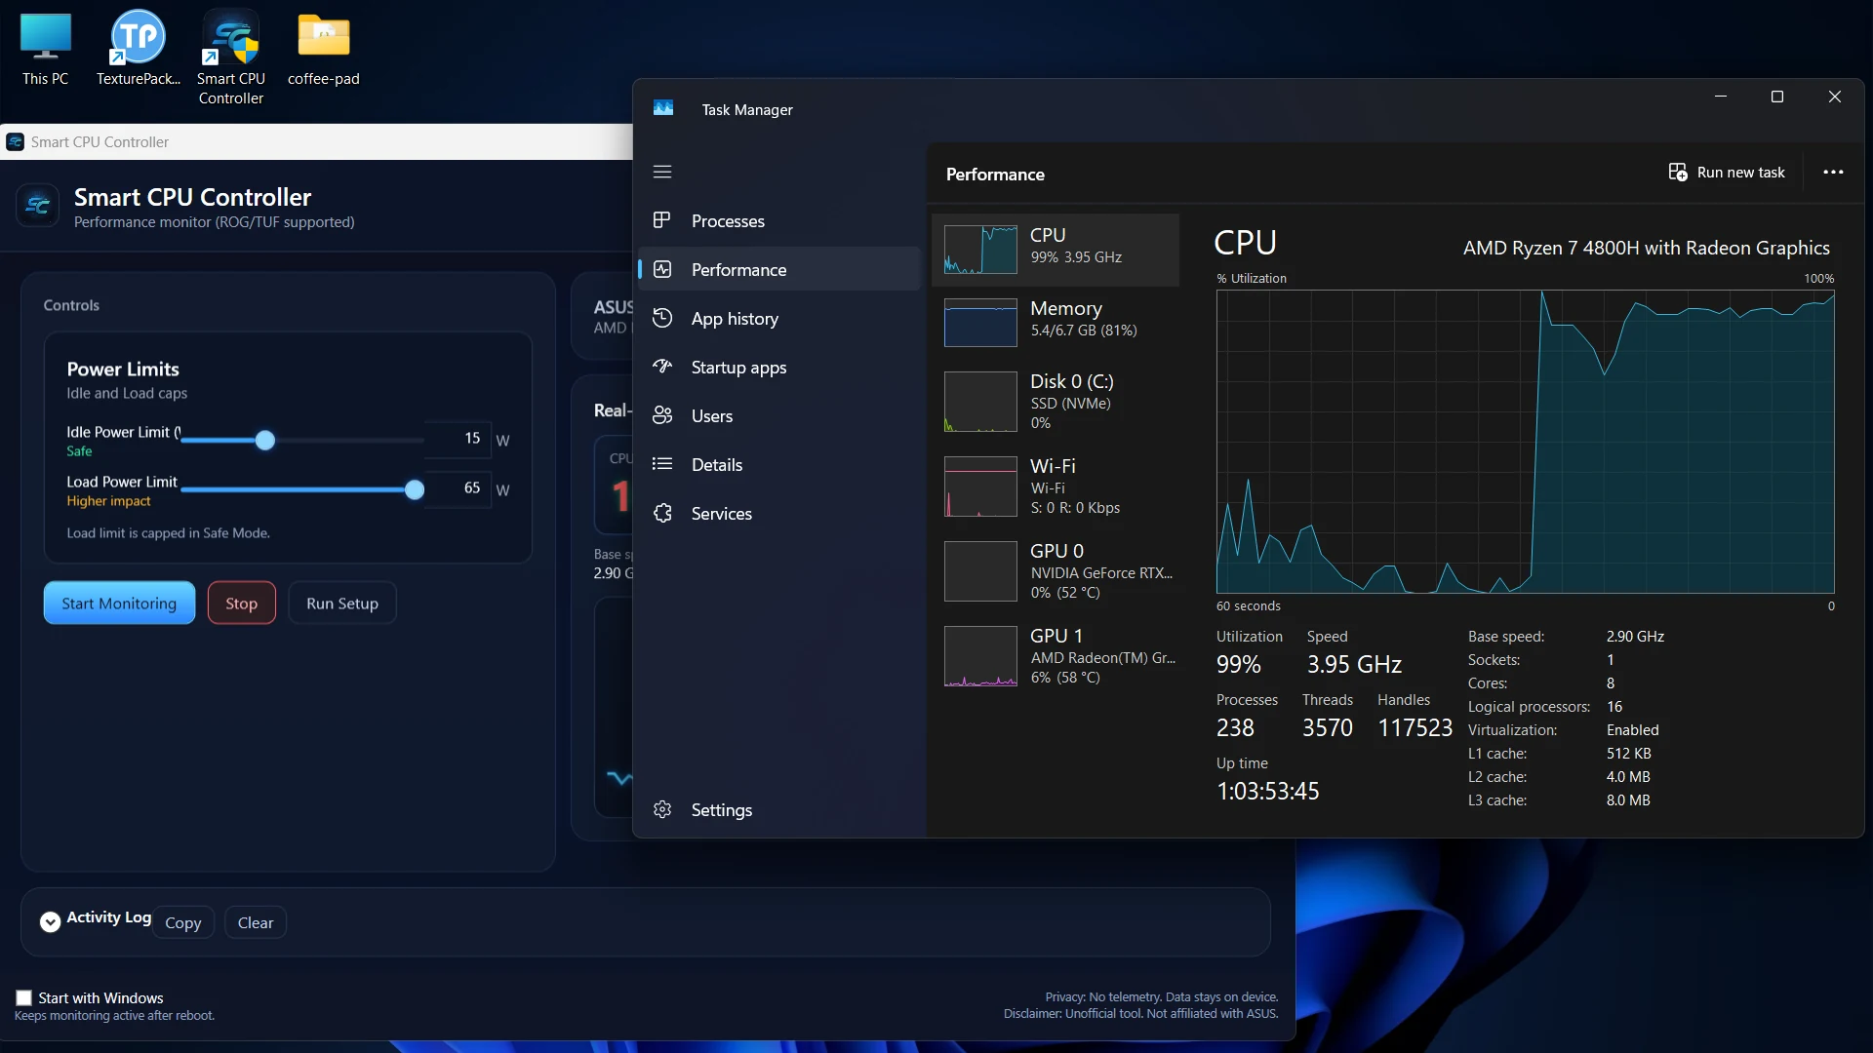
Task: Click the Load Power Limit slider handle
Action: 415,489
